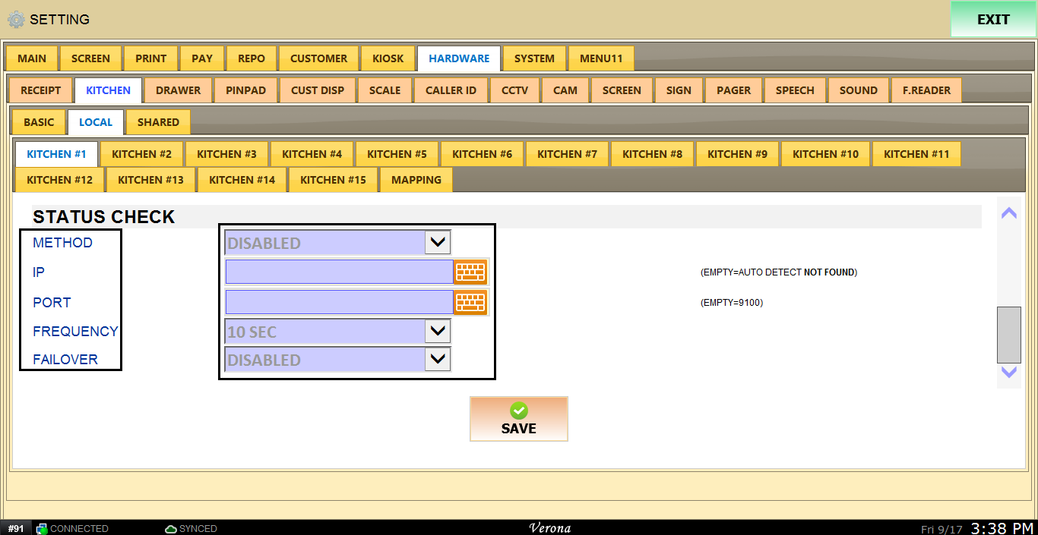Open the MAIN tab
The height and width of the screenshot is (535, 1038).
(32, 58)
